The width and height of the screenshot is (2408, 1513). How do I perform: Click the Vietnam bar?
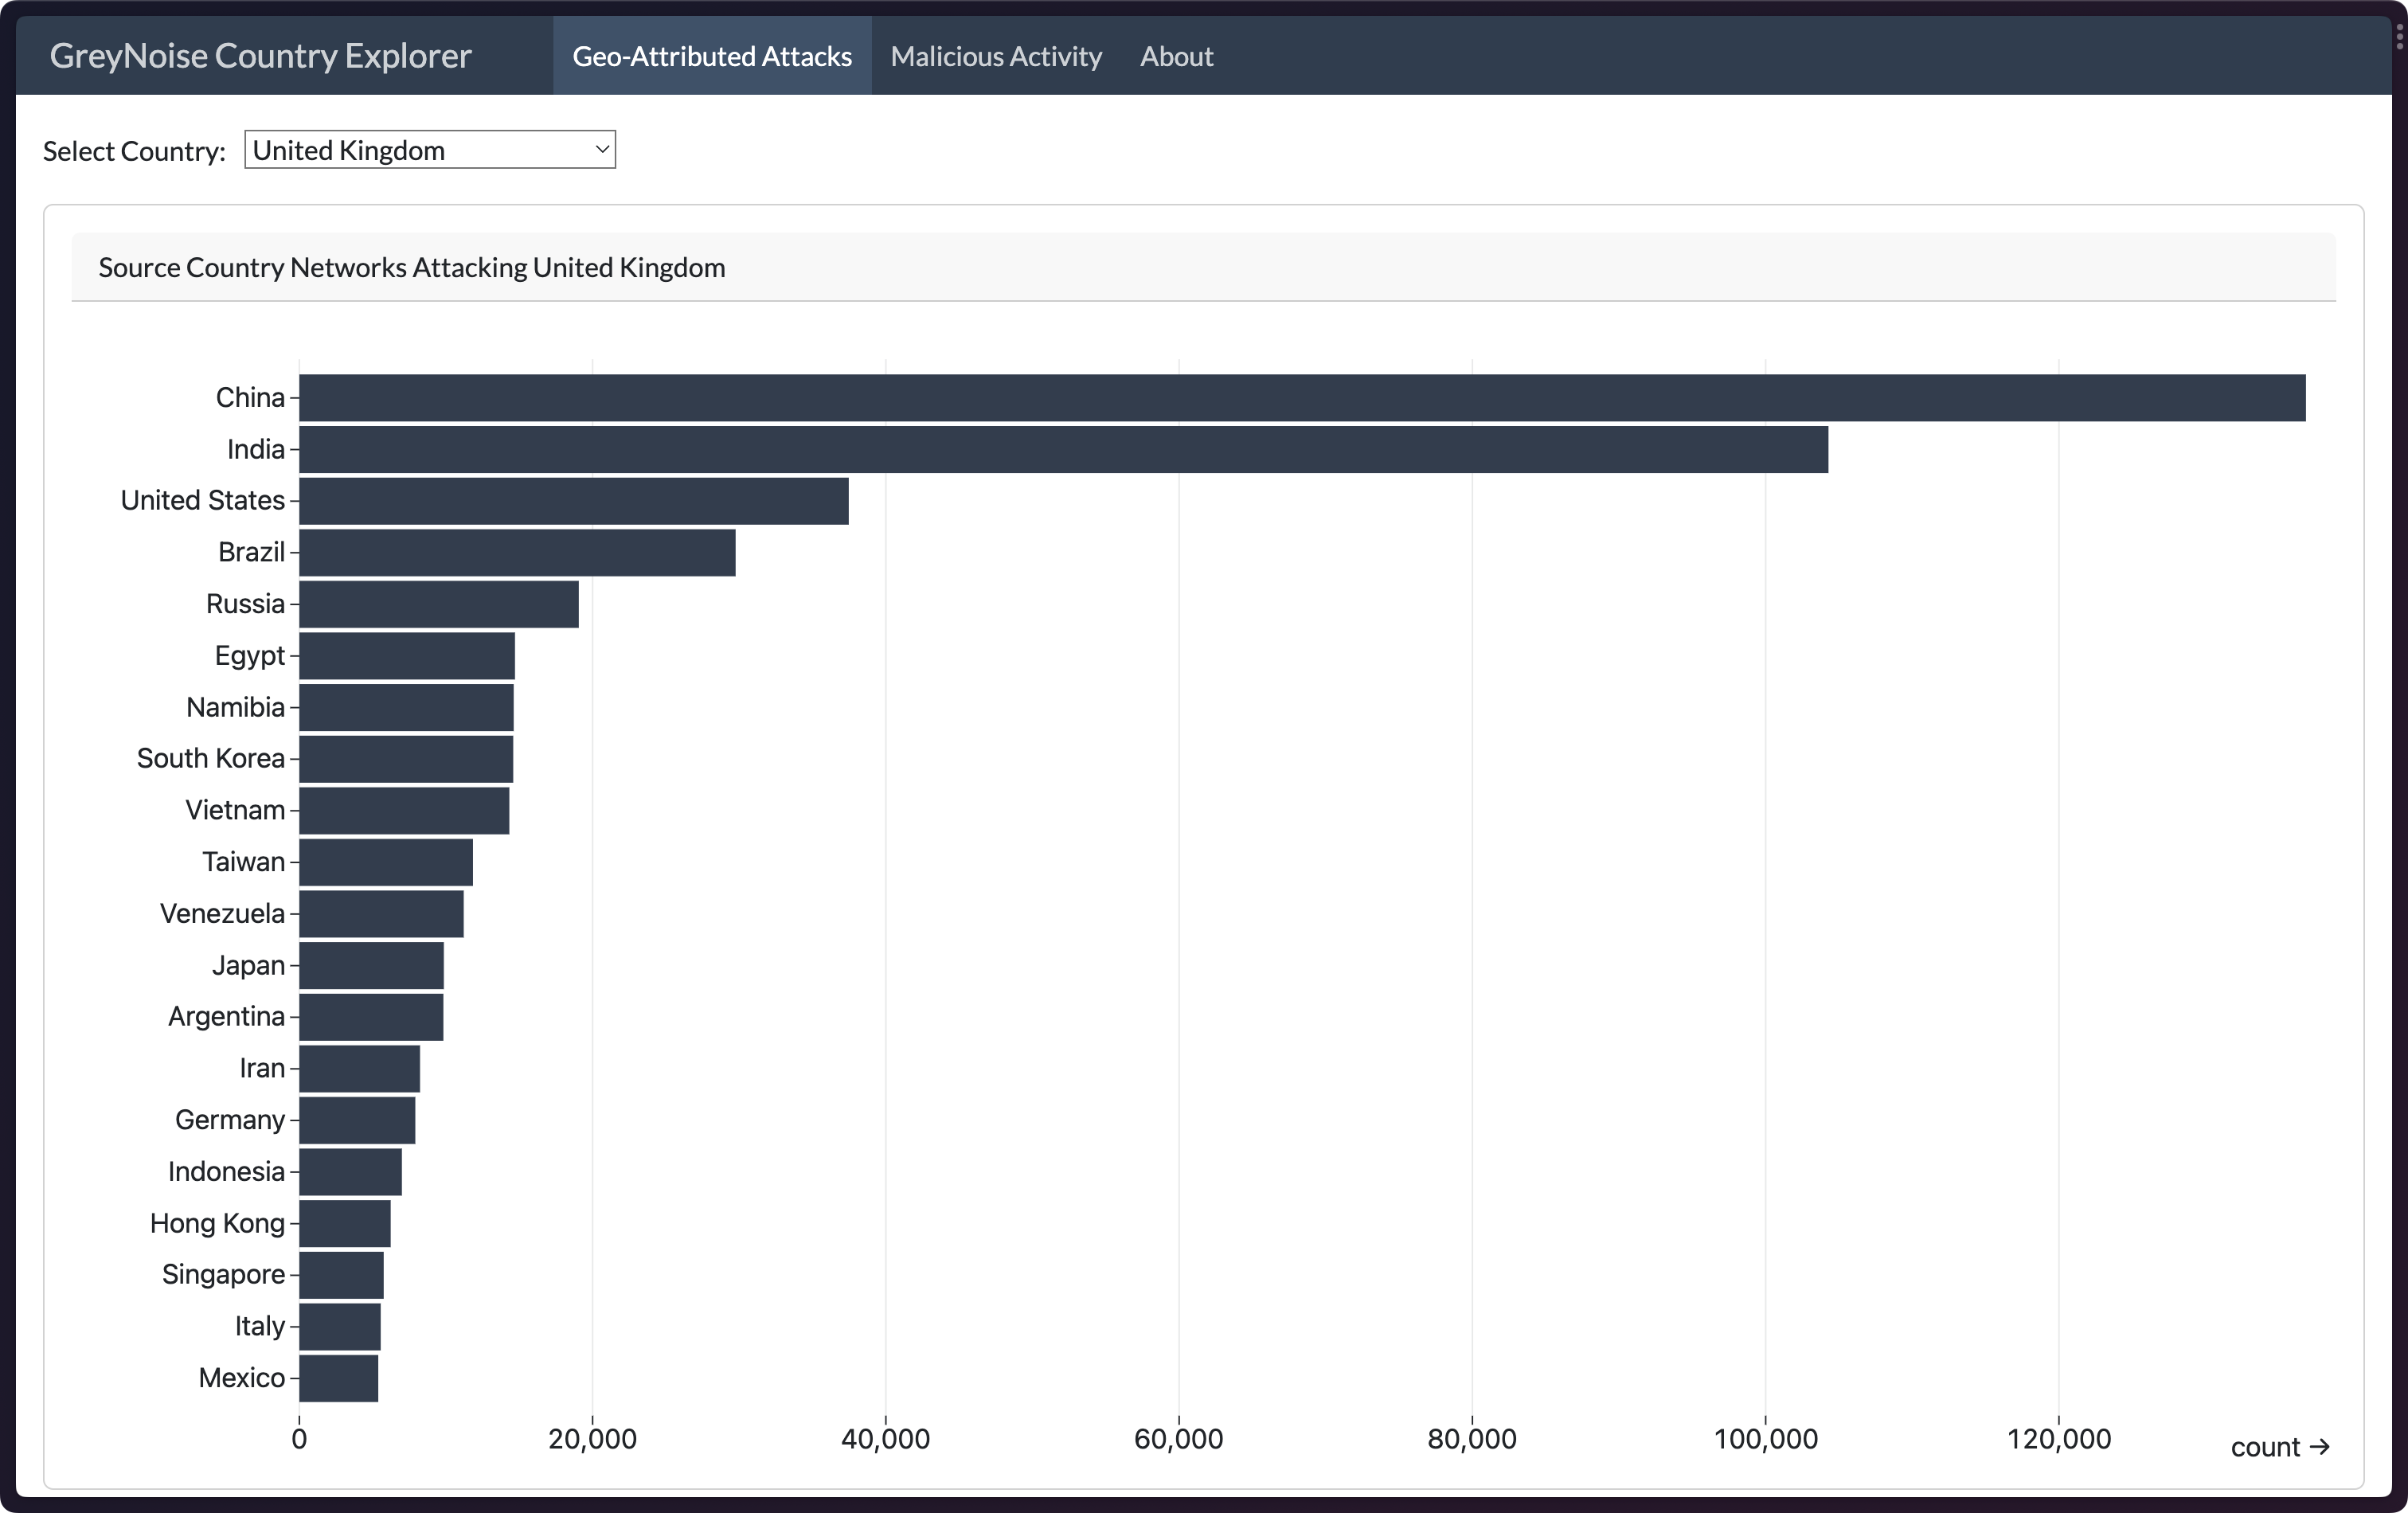coord(403,811)
